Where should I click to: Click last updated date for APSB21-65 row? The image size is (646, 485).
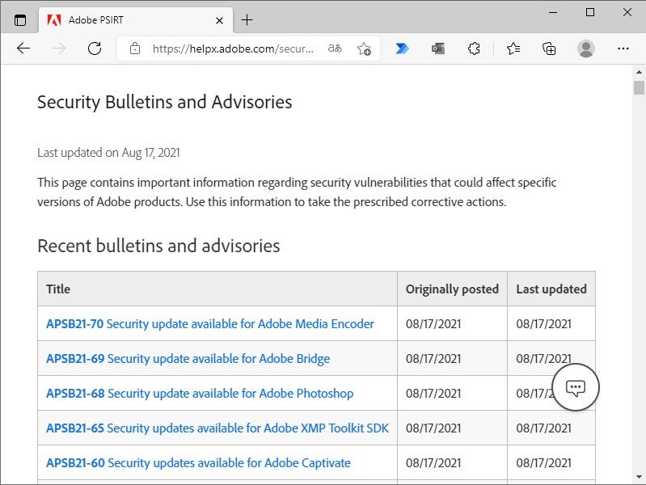point(543,428)
